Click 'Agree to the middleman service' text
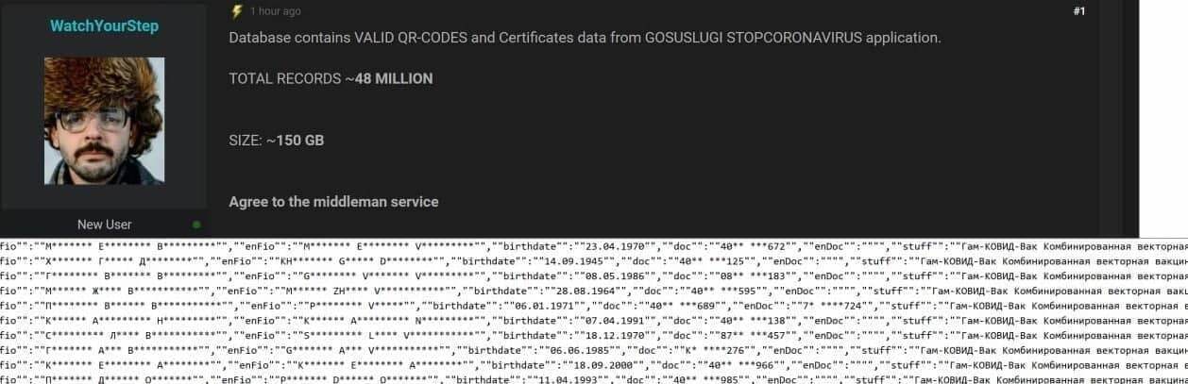Viewport: 1188px width, 384px height. pyautogui.click(x=333, y=202)
